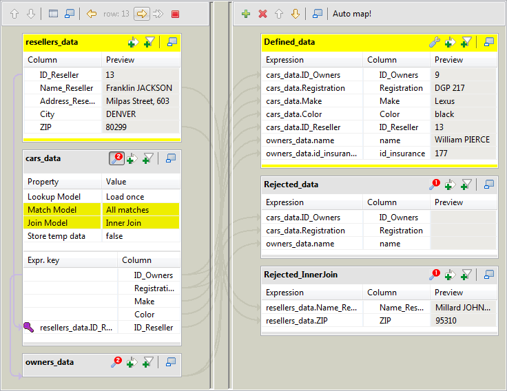Open Defined_data settings wrench icon
This screenshot has height=391, width=507.
434,42
